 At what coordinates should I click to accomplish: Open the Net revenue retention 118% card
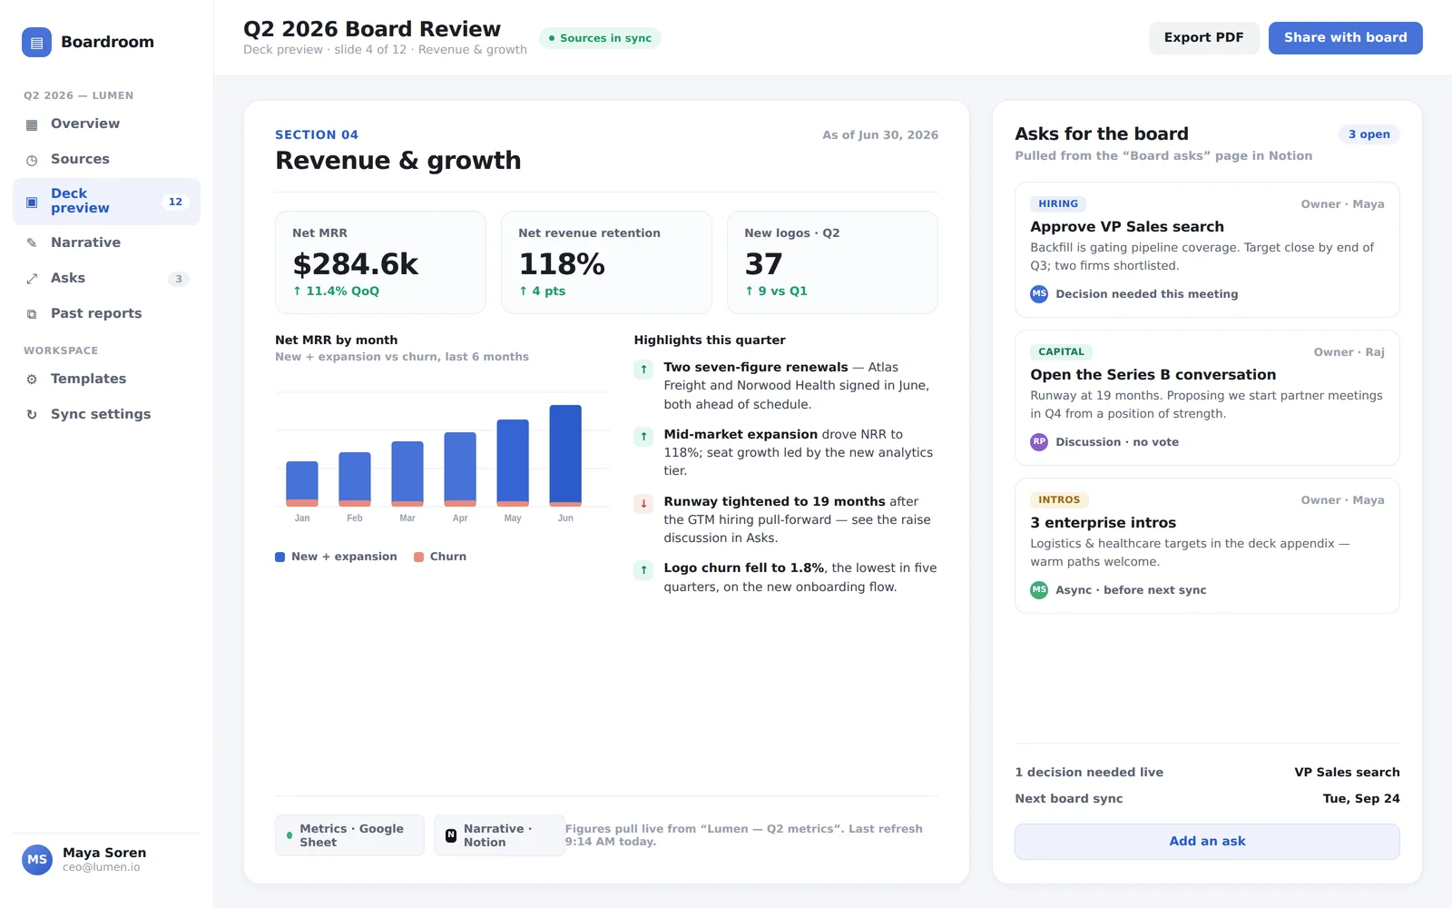pos(606,262)
